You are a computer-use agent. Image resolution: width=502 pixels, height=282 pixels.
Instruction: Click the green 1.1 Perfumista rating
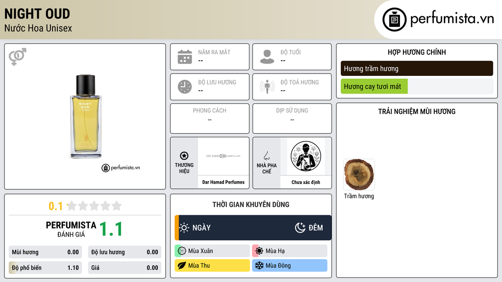111,229
